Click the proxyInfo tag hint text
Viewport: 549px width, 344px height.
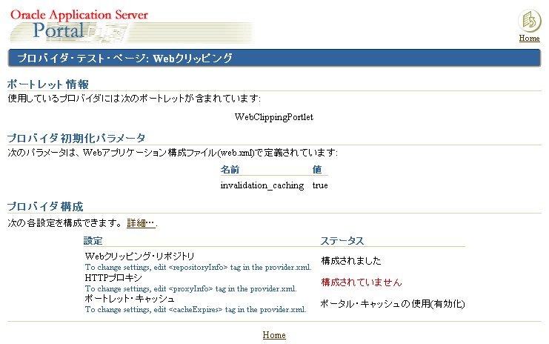(191, 288)
